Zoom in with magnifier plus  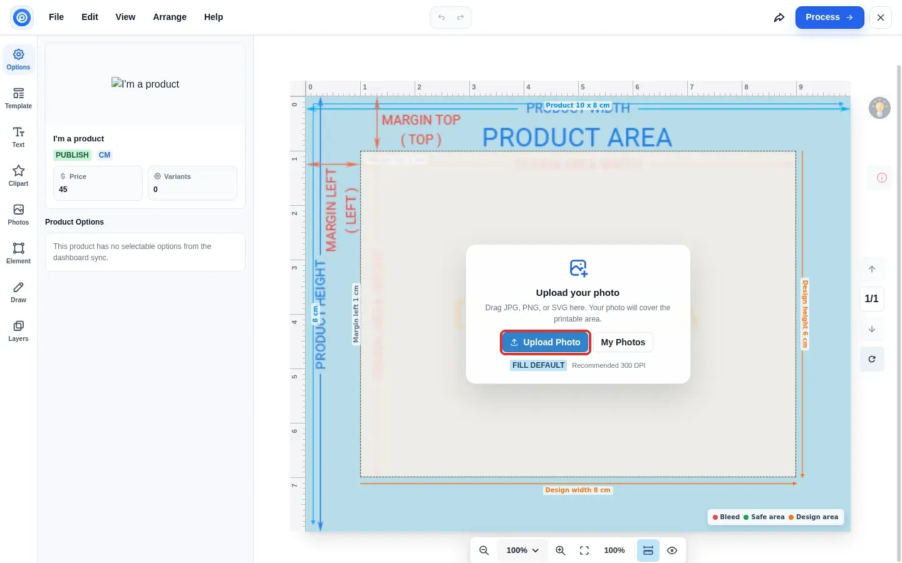(x=561, y=550)
